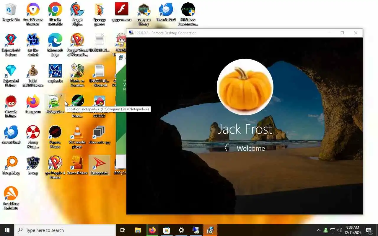Select the scary ass library shortcut
378x236 pixels.
(x=144, y=14)
